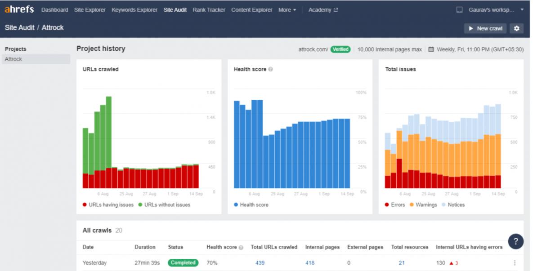
Task: Open 439 total URLs crawled link
Action: pyautogui.click(x=260, y=263)
